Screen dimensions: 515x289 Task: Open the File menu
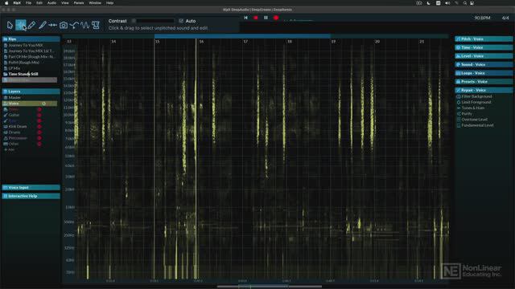pos(29,3)
